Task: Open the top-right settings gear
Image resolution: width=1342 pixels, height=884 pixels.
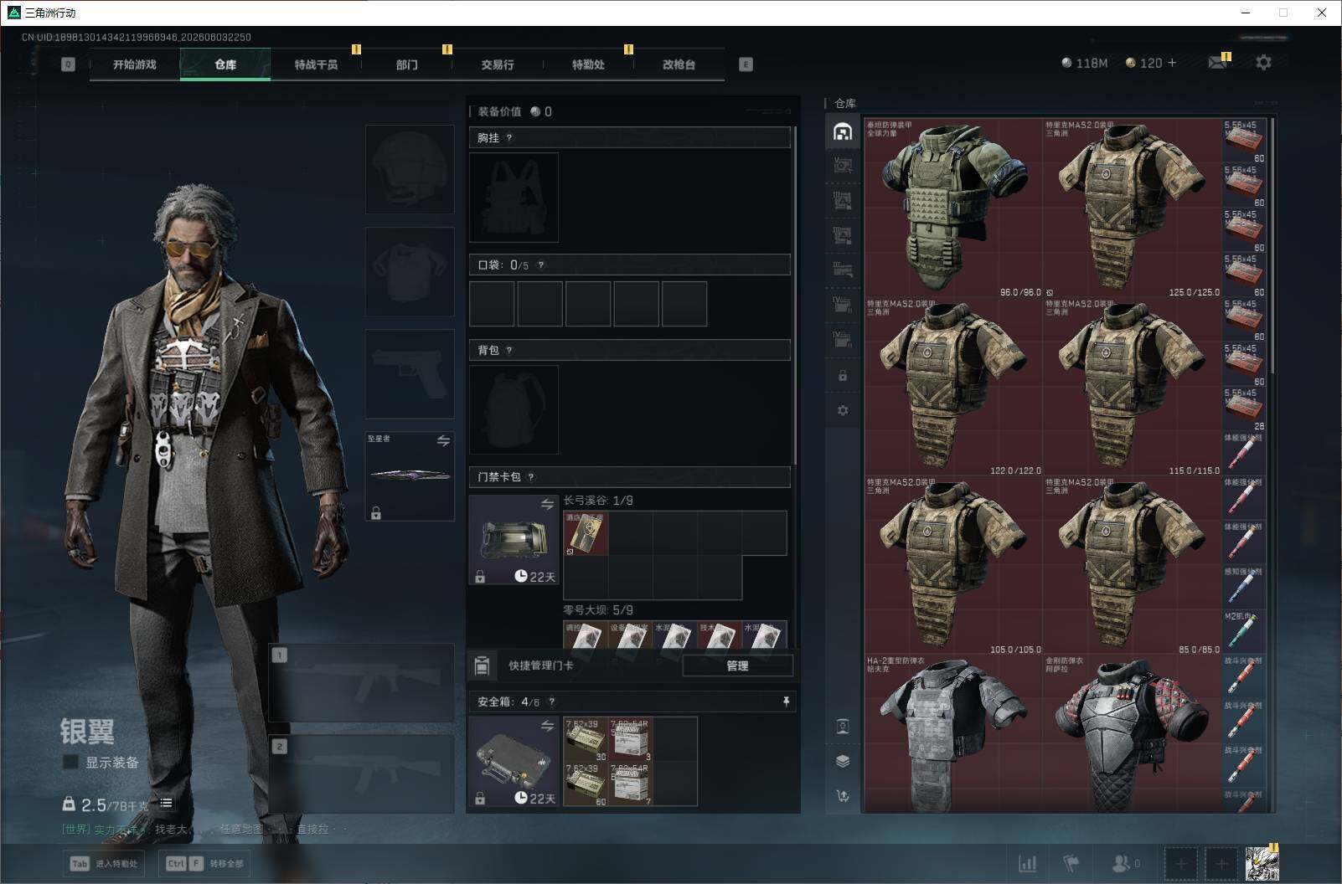Action: tap(1263, 63)
